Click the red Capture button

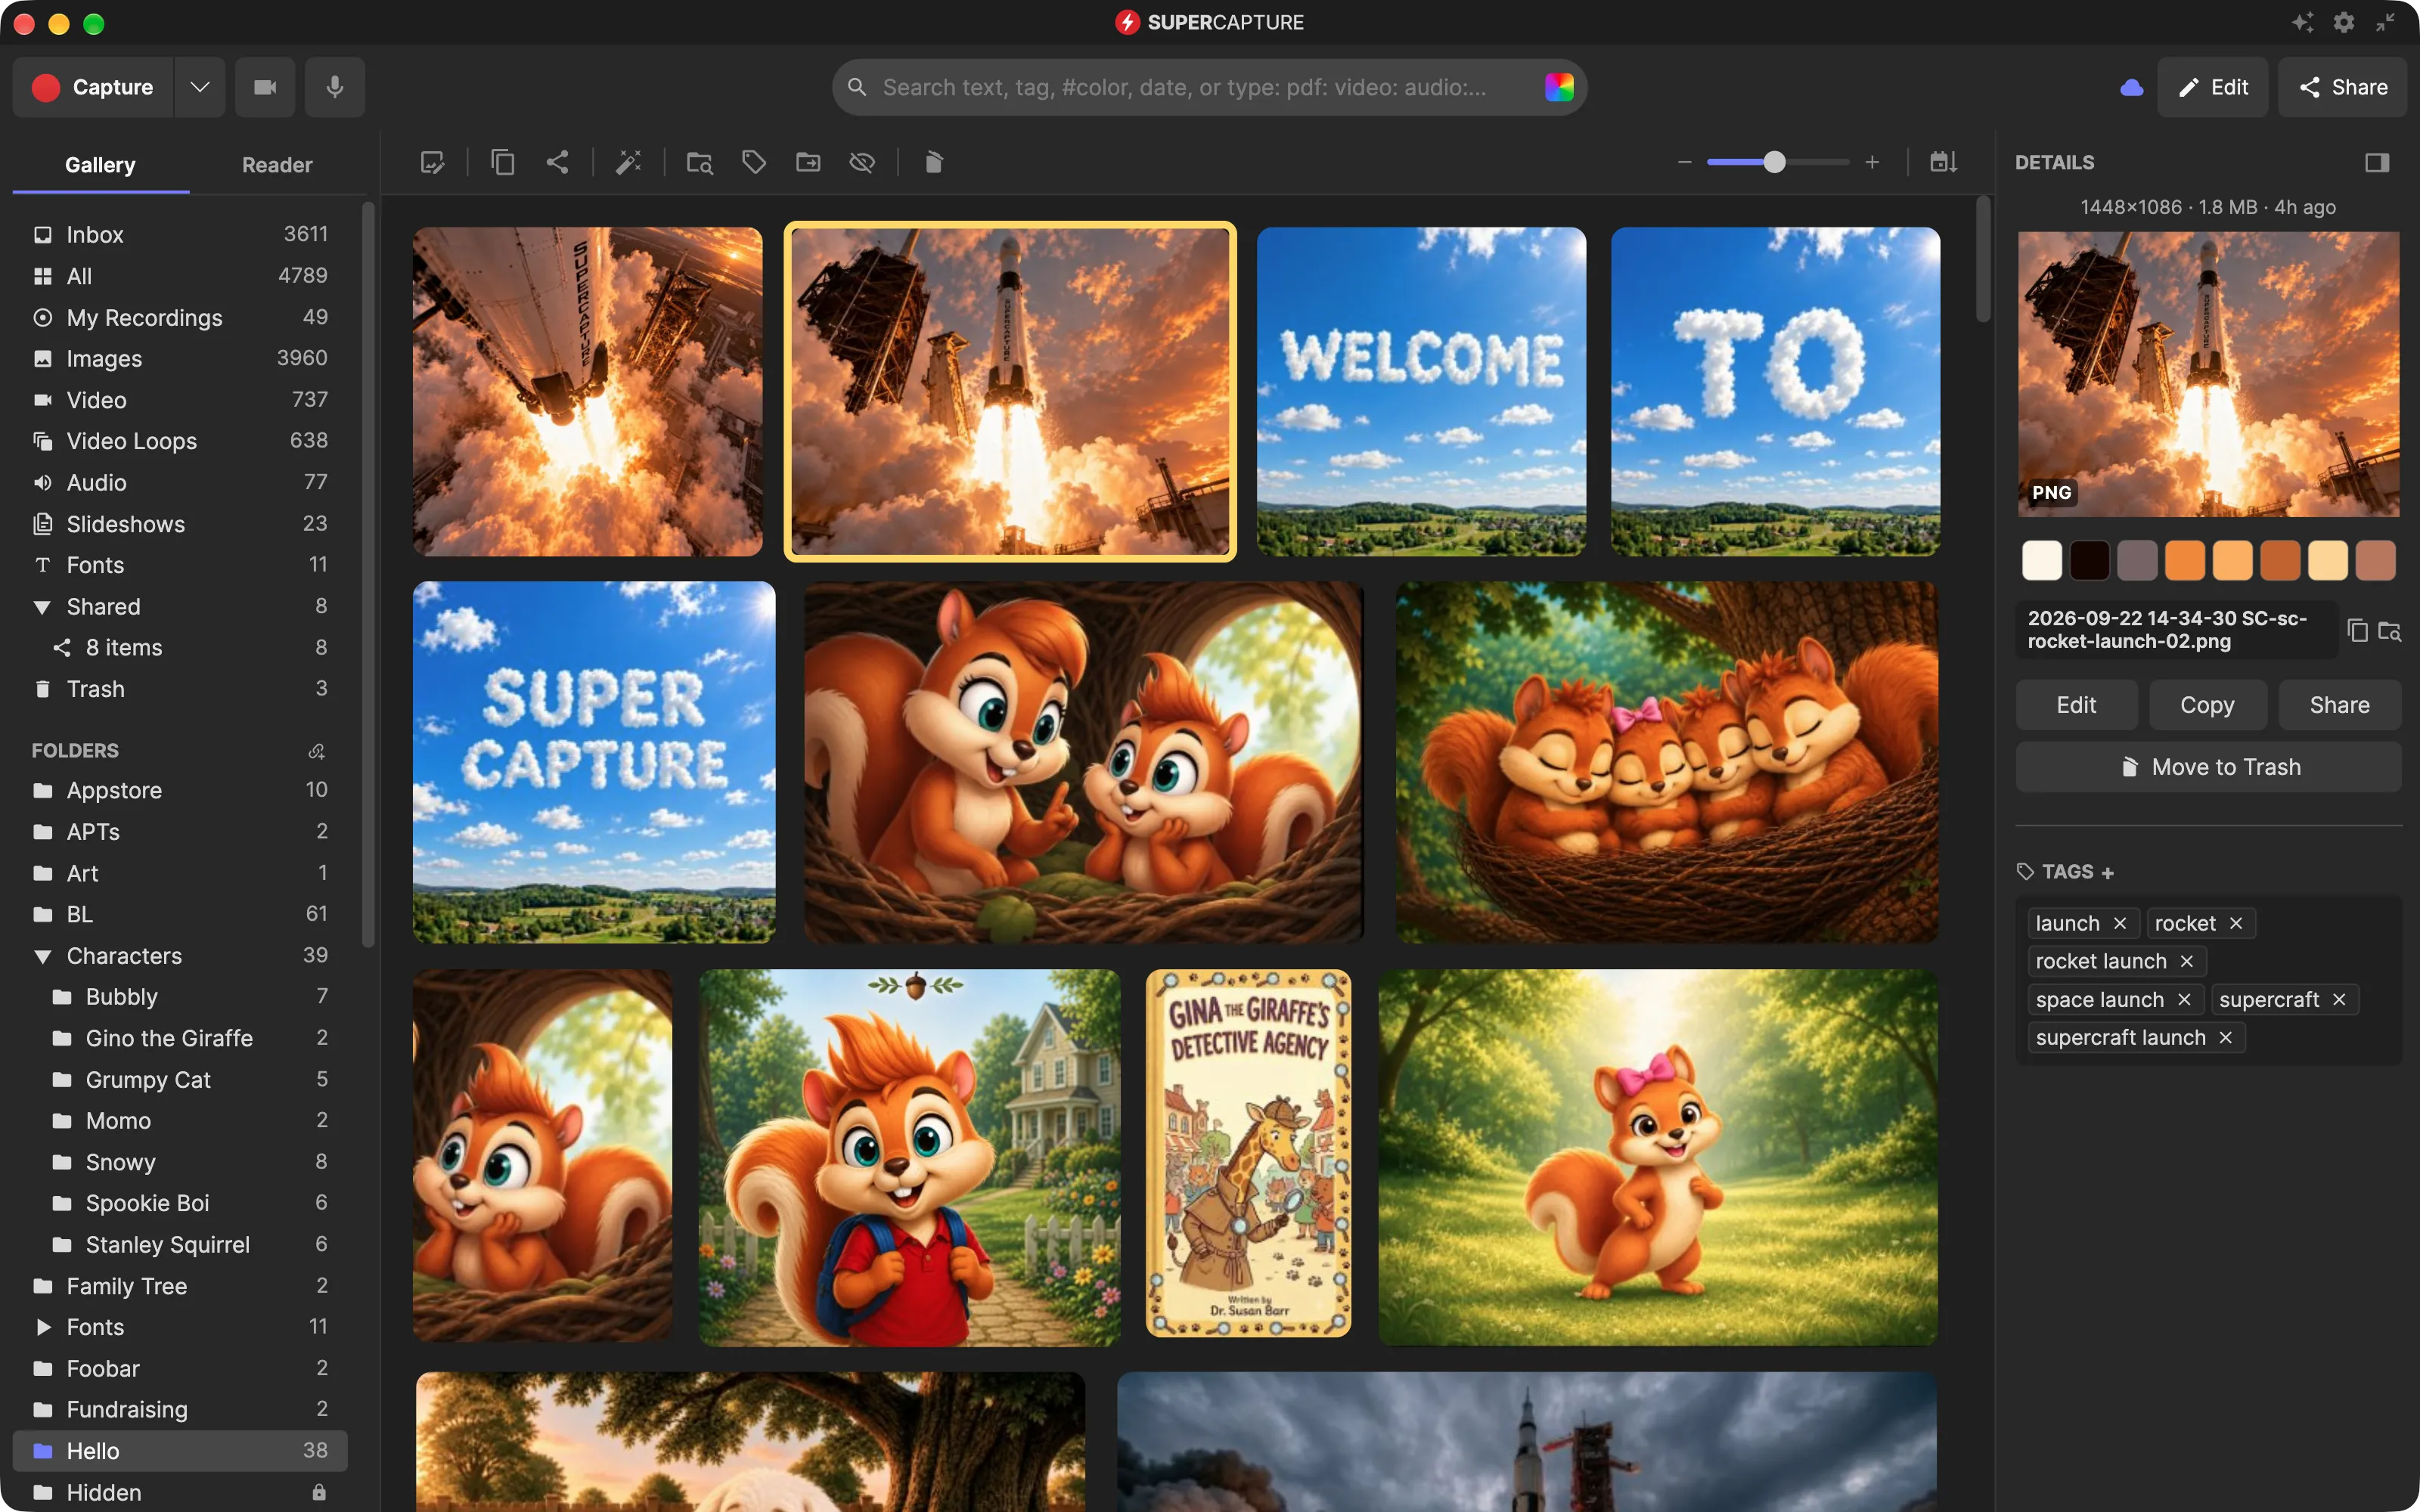(x=93, y=87)
